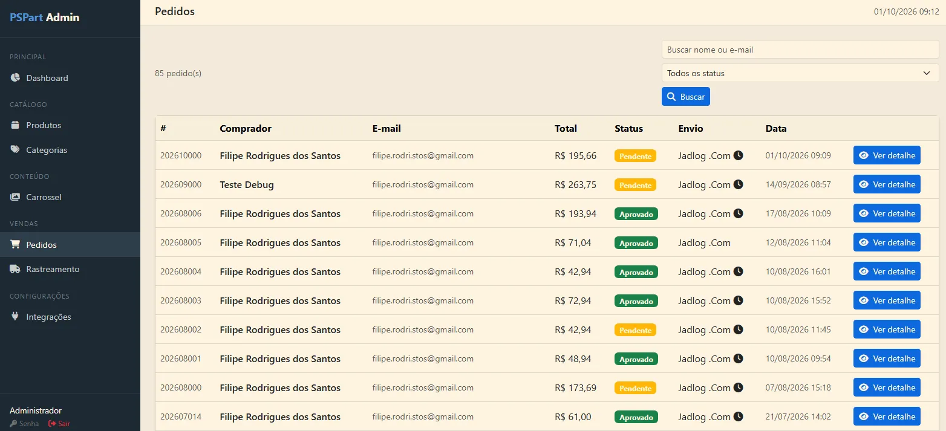Click date 12/08/2026 11:04
Image resolution: width=946 pixels, height=431 pixels.
tap(798, 242)
